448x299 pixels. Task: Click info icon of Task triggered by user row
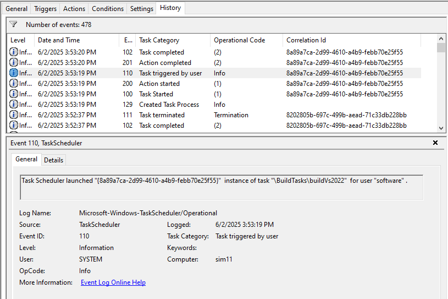[13, 73]
